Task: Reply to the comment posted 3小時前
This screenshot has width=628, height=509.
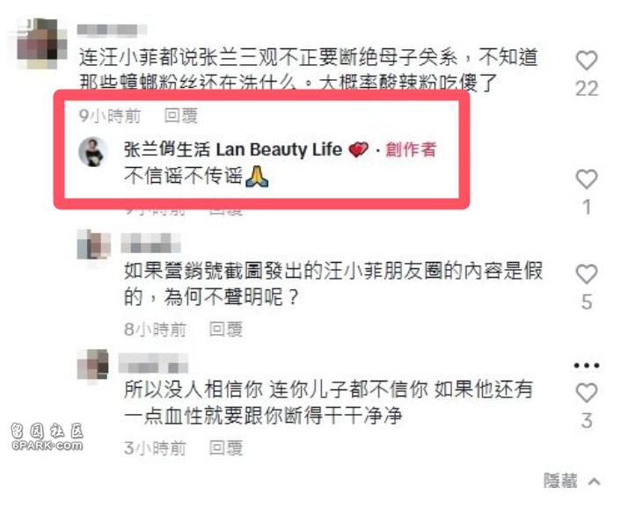Action: [226, 448]
